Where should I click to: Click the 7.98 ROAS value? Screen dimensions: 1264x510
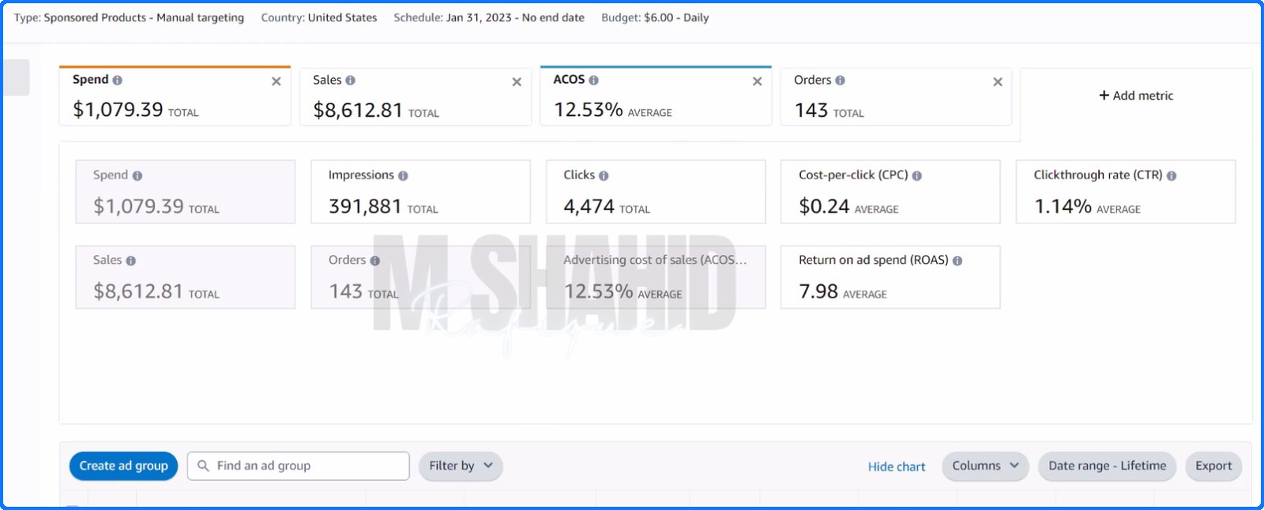pos(818,292)
